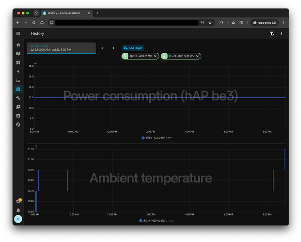The height and width of the screenshot is (242, 301).
Task: Open the Chrome three-dot menu
Action: pos(284,23)
